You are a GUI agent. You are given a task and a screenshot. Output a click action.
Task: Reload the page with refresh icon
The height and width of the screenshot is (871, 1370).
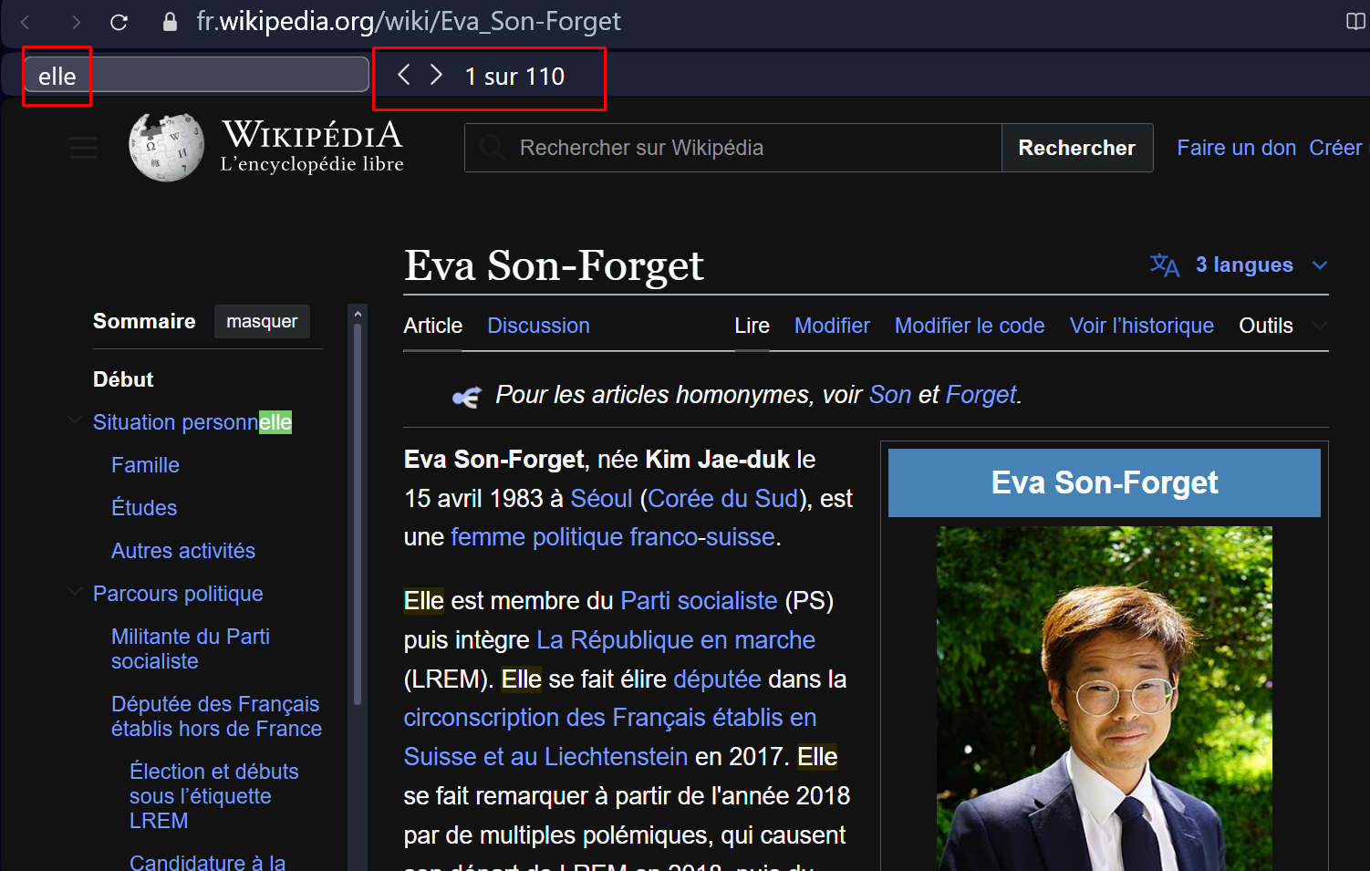(x=119, y=22)
